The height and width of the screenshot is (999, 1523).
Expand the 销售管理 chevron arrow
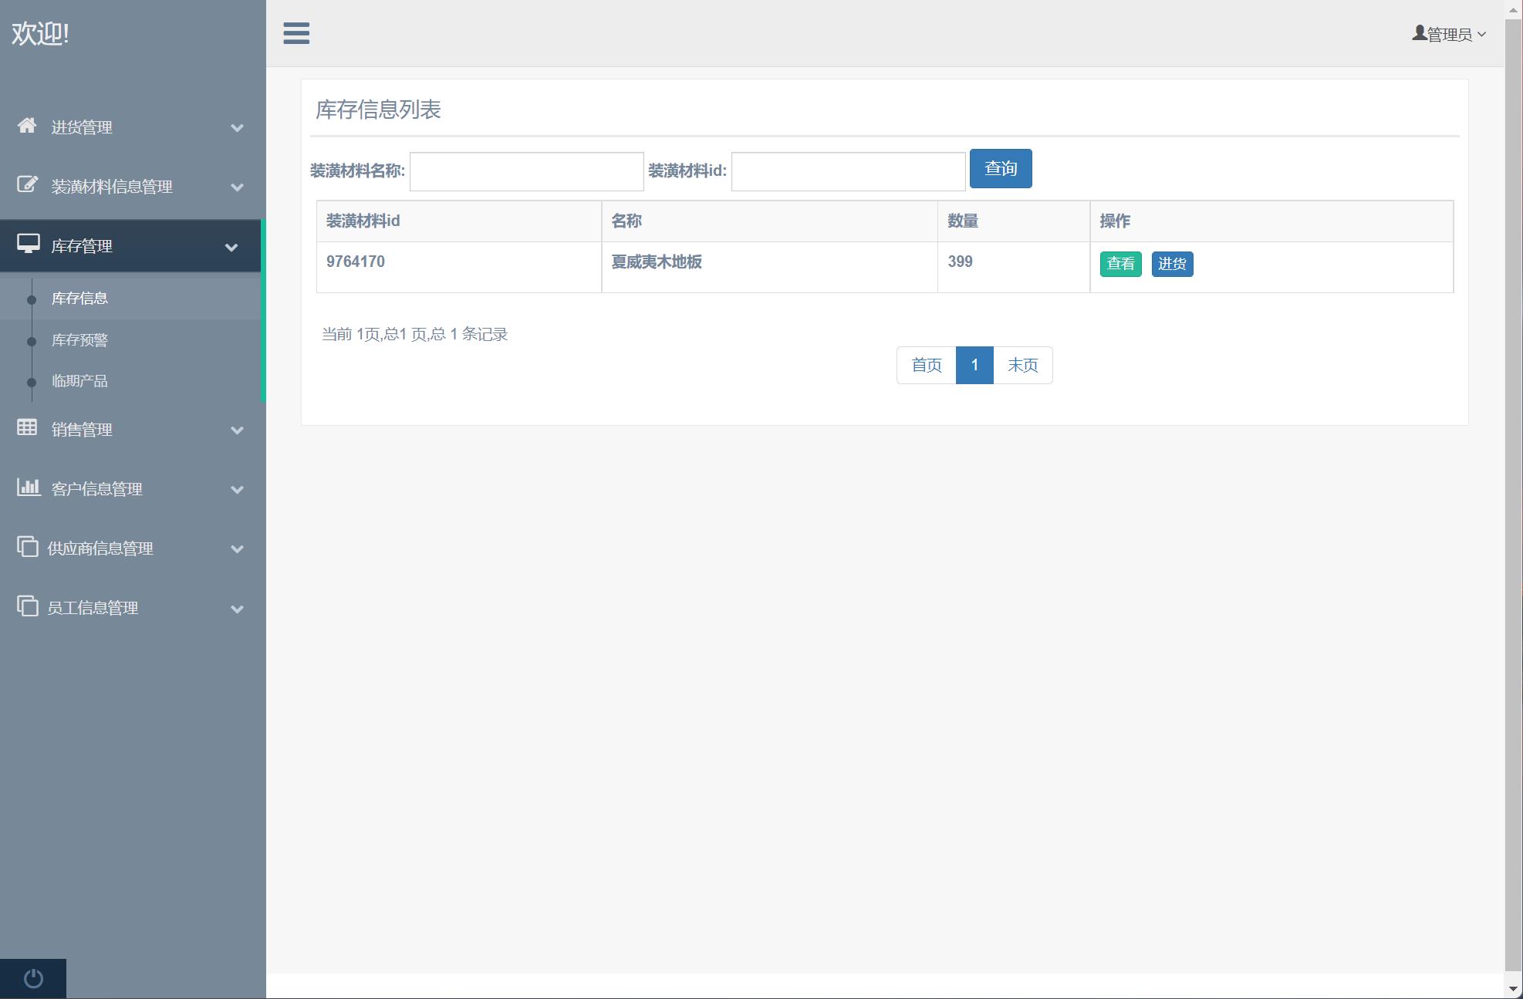(x=238, y=430)
